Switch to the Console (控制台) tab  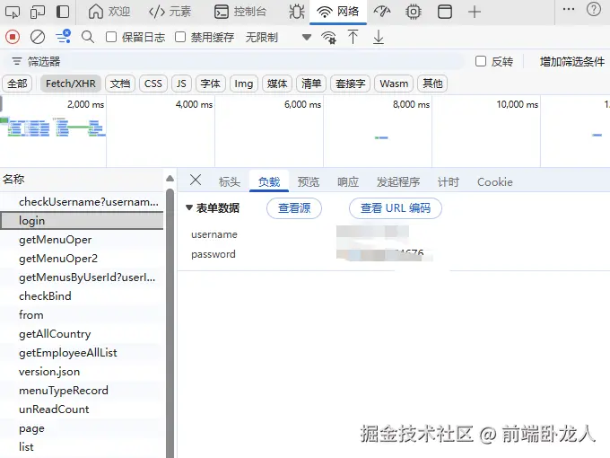[x=240, y=12]
